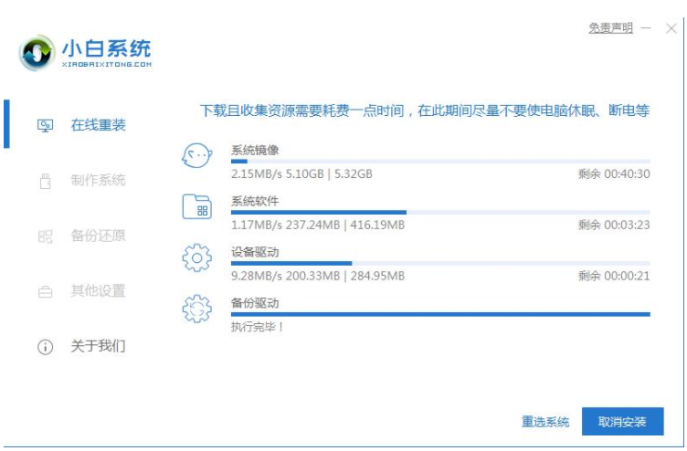Viewport: 687px width, 451px height.
Task: Minimize the 小白系统 window
Action: click(646, 28)
